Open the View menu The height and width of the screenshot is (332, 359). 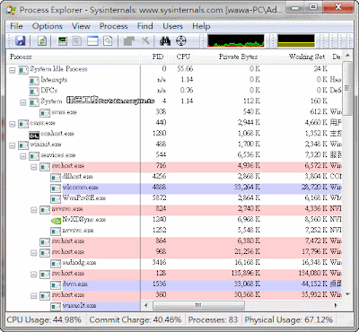coord(81,26)
